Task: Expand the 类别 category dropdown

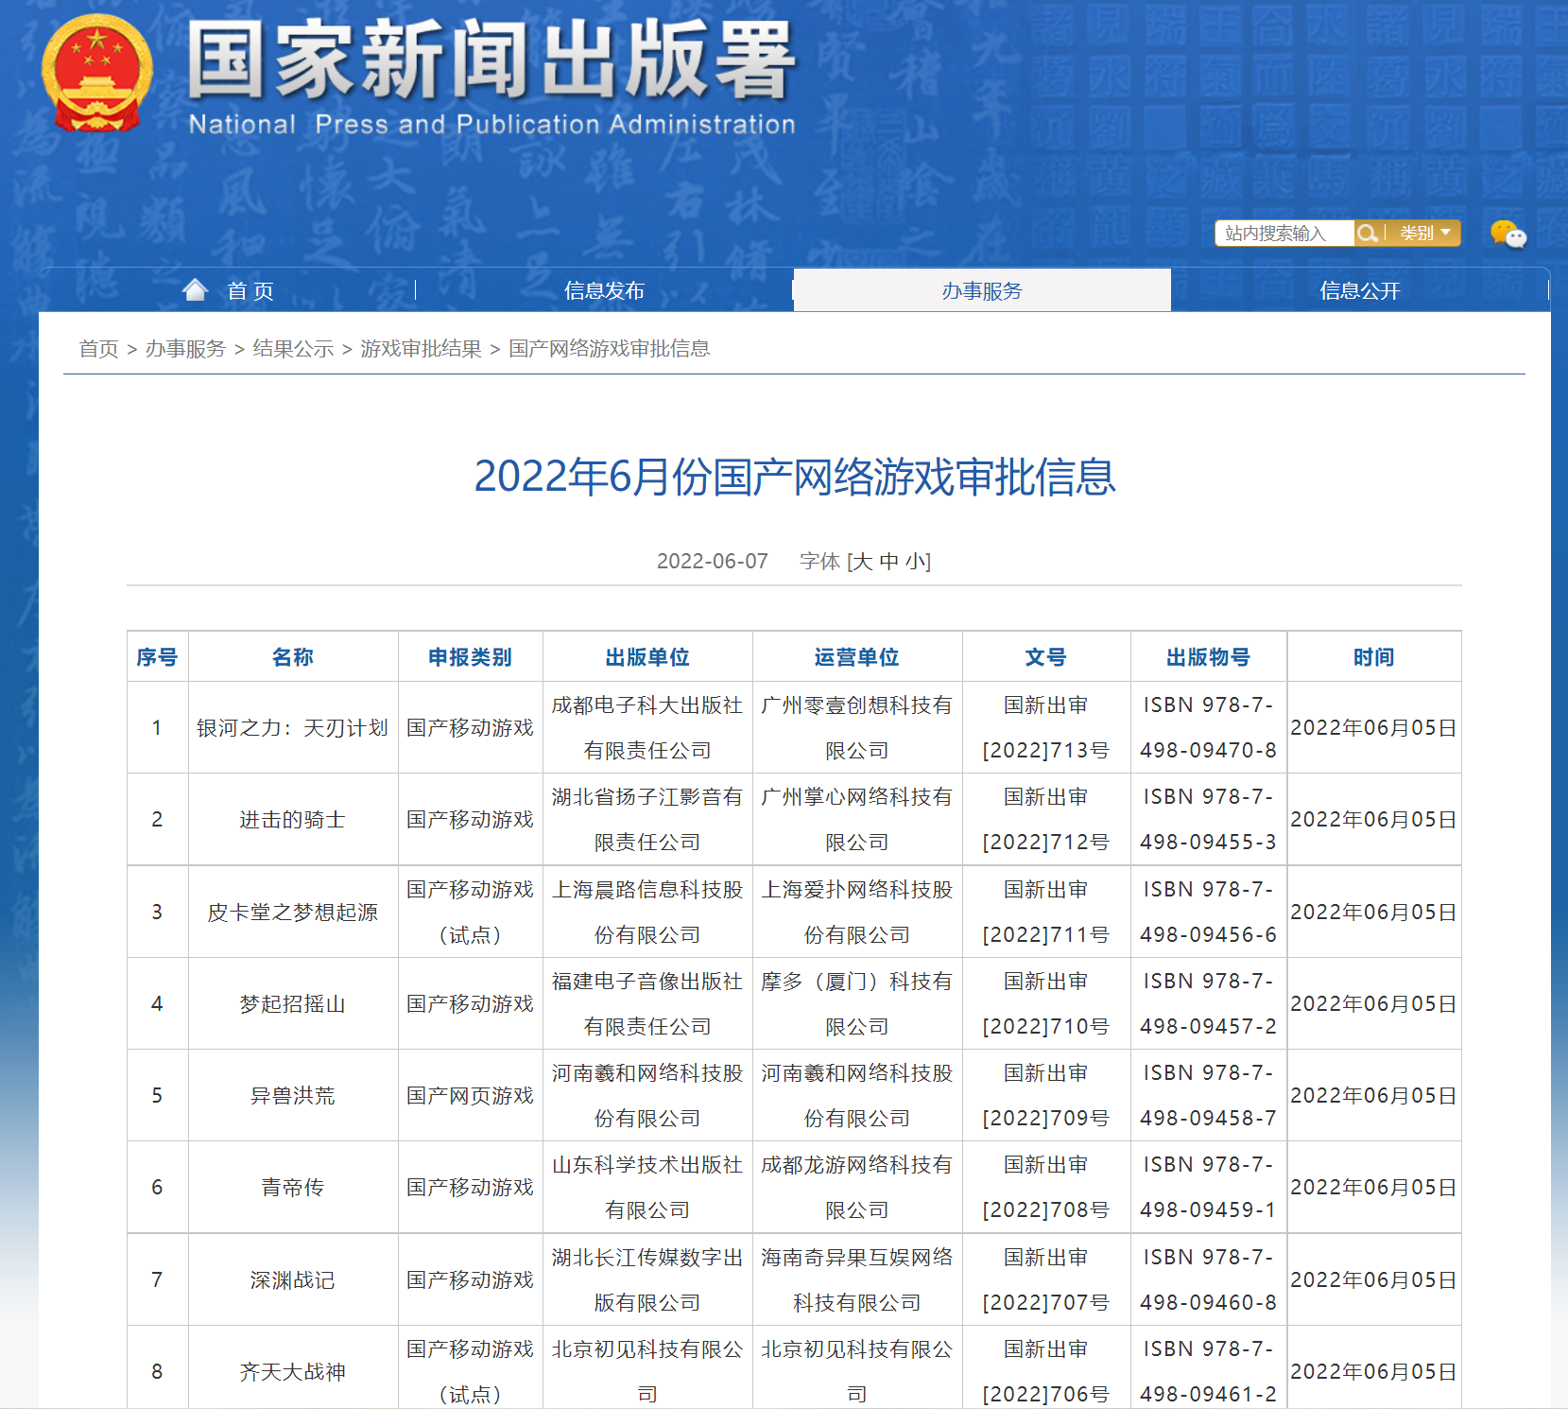Action: click(1424, 233)
